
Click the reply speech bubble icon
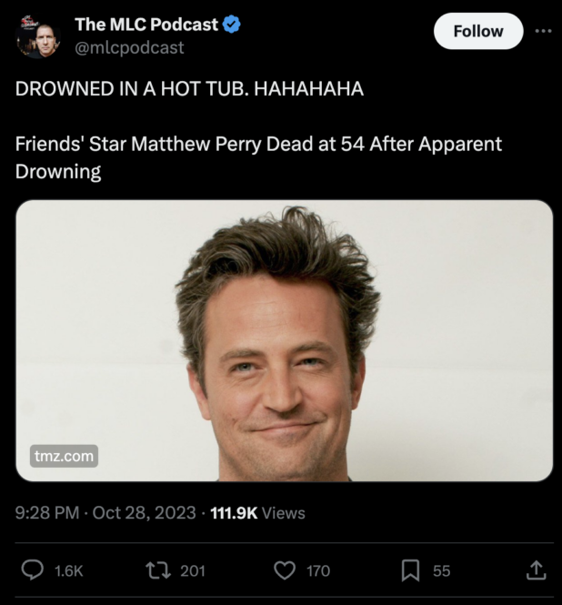[32, 570]
